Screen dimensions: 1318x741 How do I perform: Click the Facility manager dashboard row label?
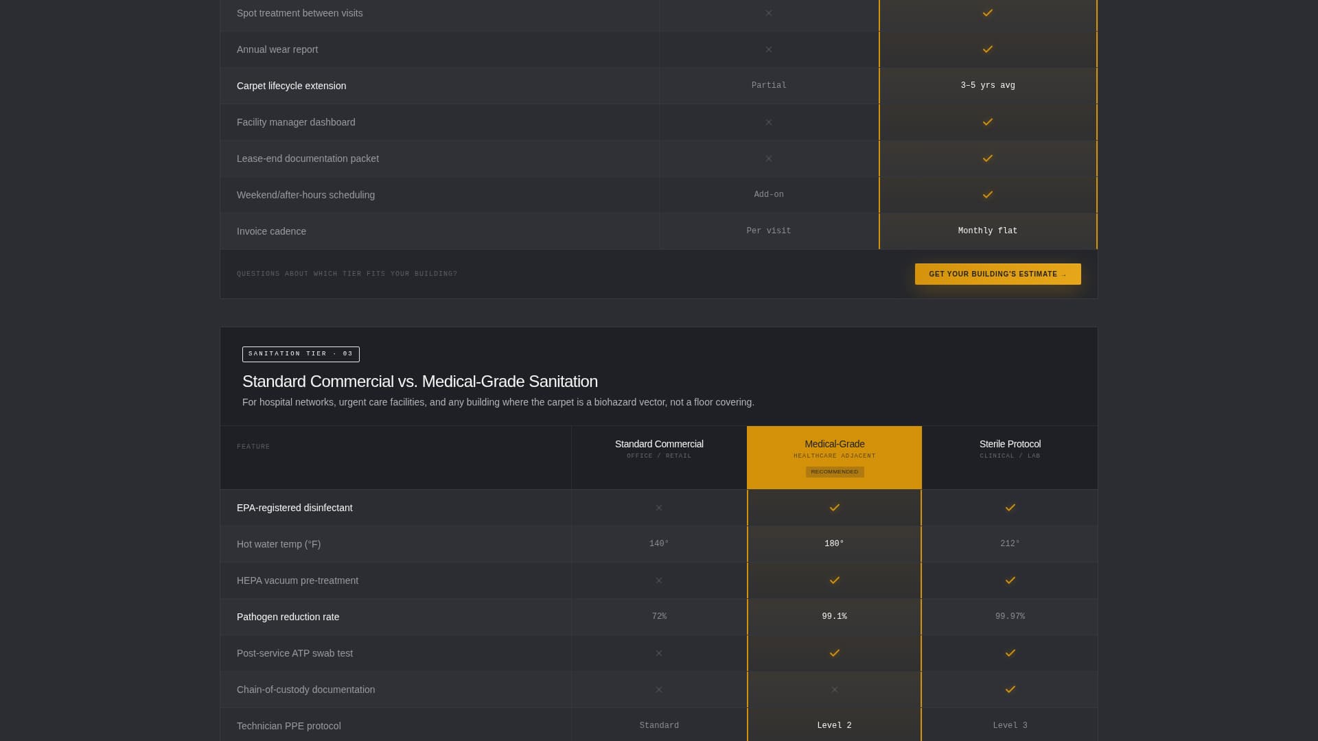[296, 122]
